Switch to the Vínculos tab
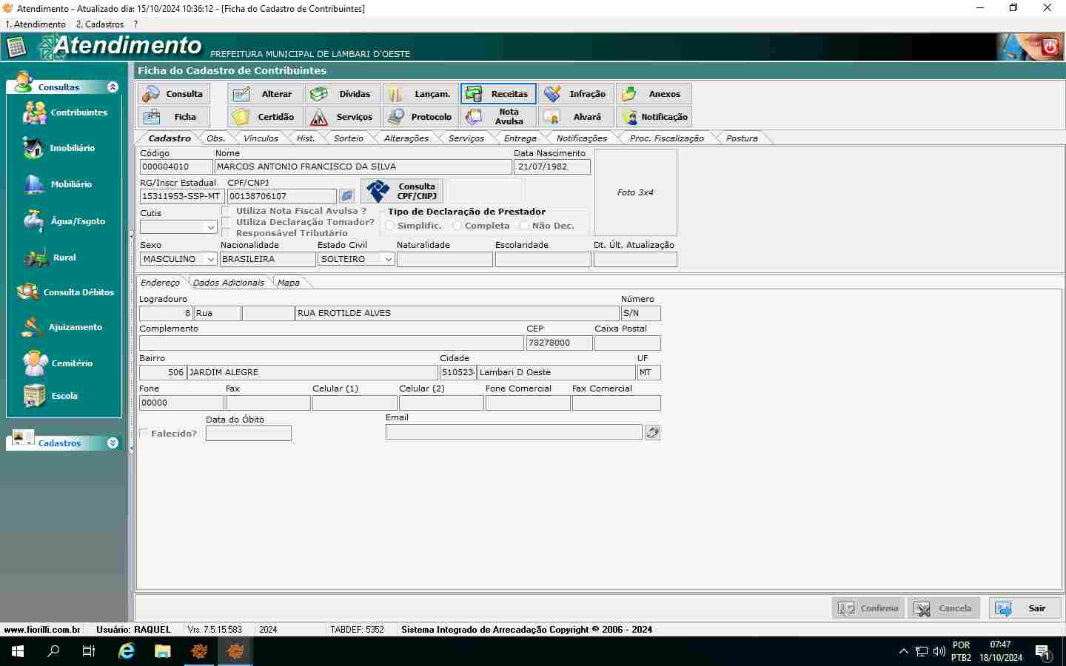Screen dimensions: 1066x666 click(261, 138)
